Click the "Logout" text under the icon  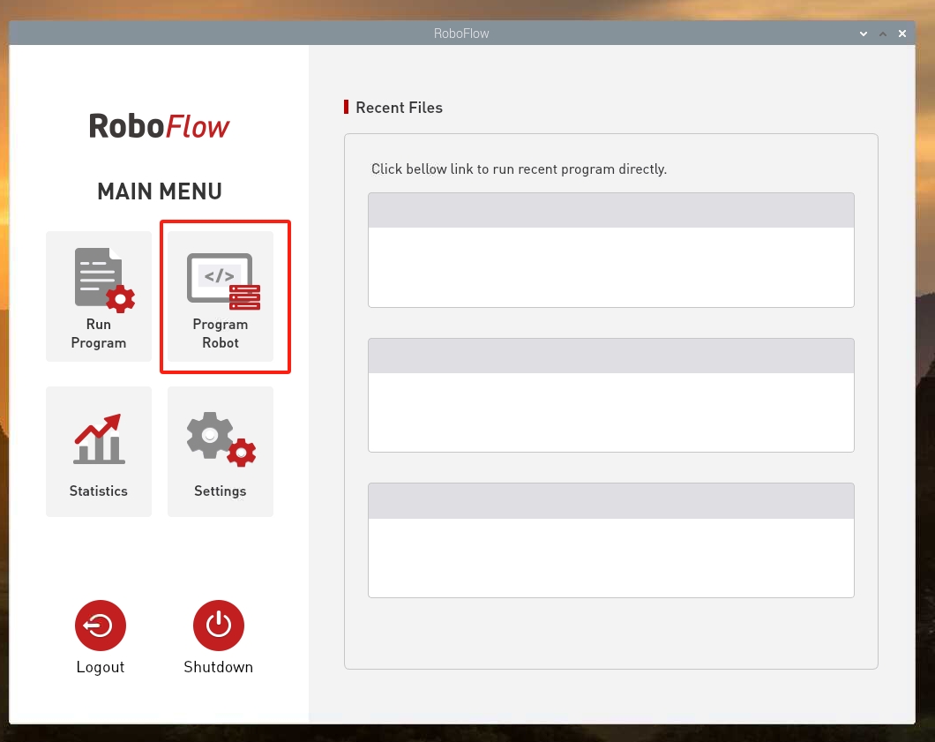click(x=101, y=667)
